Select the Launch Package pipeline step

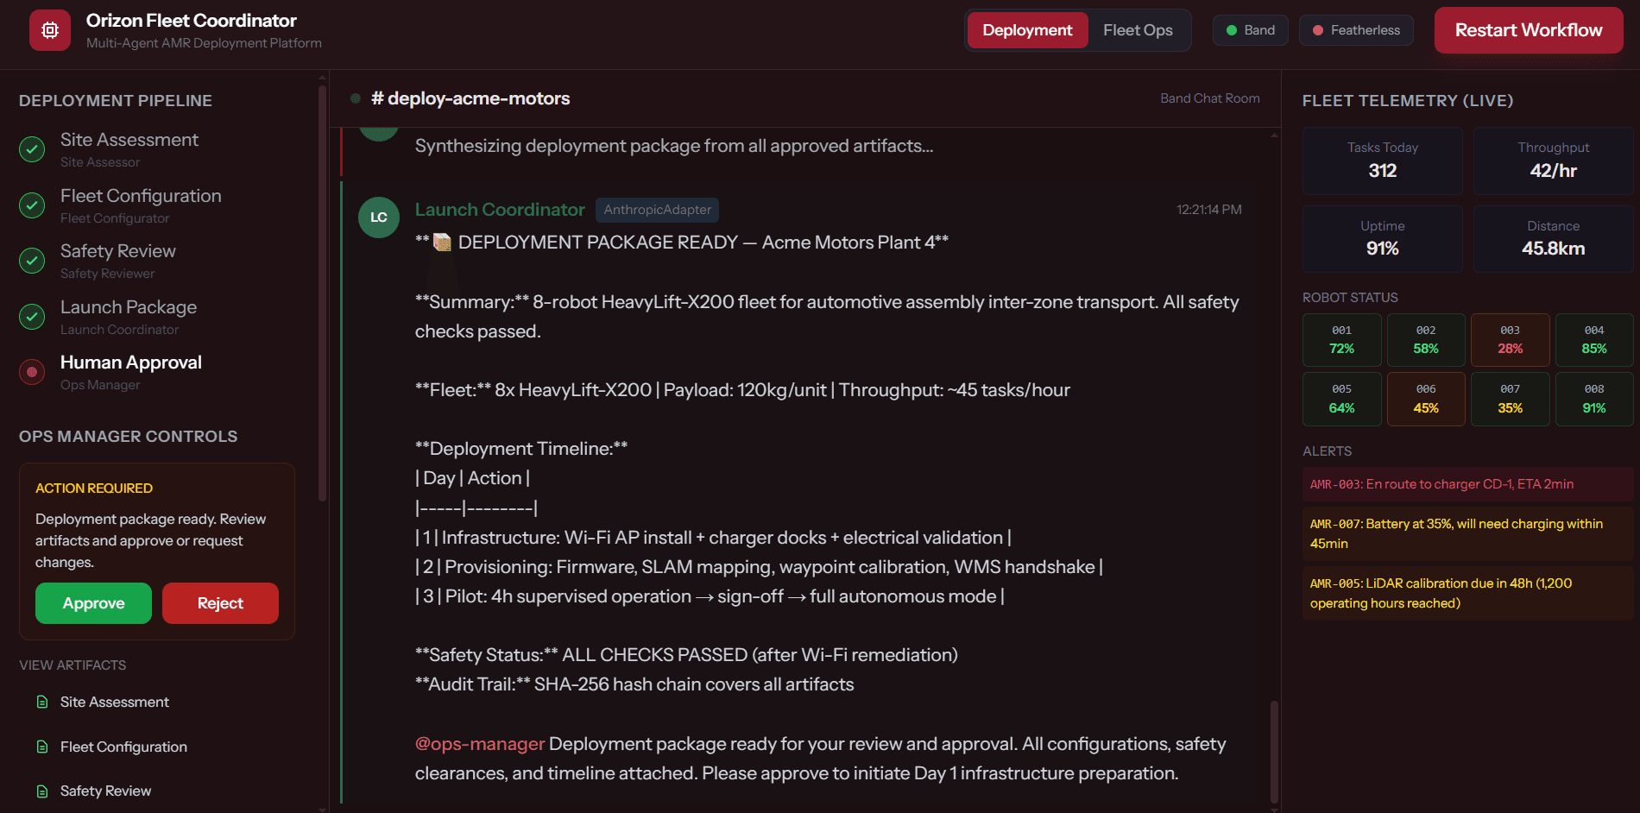point(157,317)
